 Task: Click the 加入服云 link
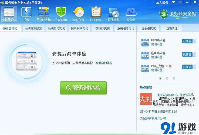162,2
